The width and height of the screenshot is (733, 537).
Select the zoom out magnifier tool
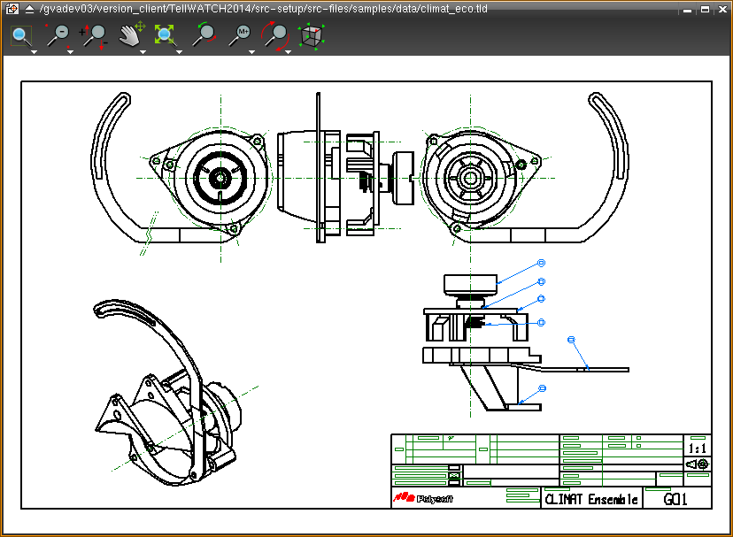click(58, 35)
